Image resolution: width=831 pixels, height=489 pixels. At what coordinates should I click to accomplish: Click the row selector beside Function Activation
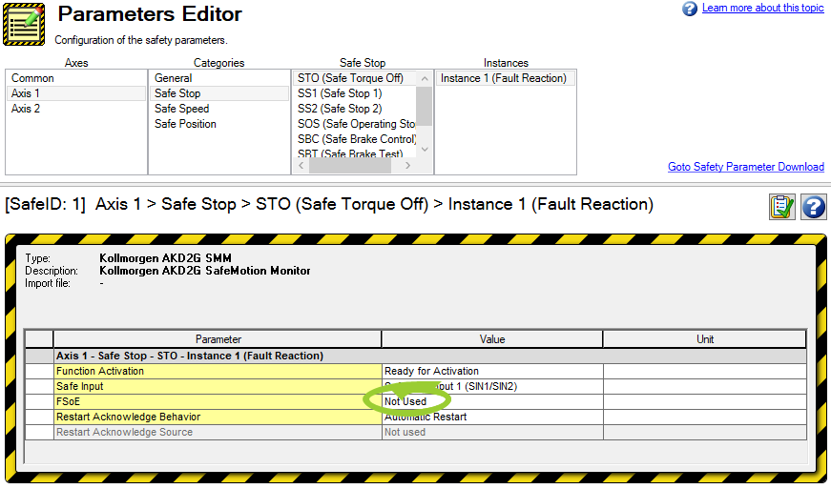(39, 372)
